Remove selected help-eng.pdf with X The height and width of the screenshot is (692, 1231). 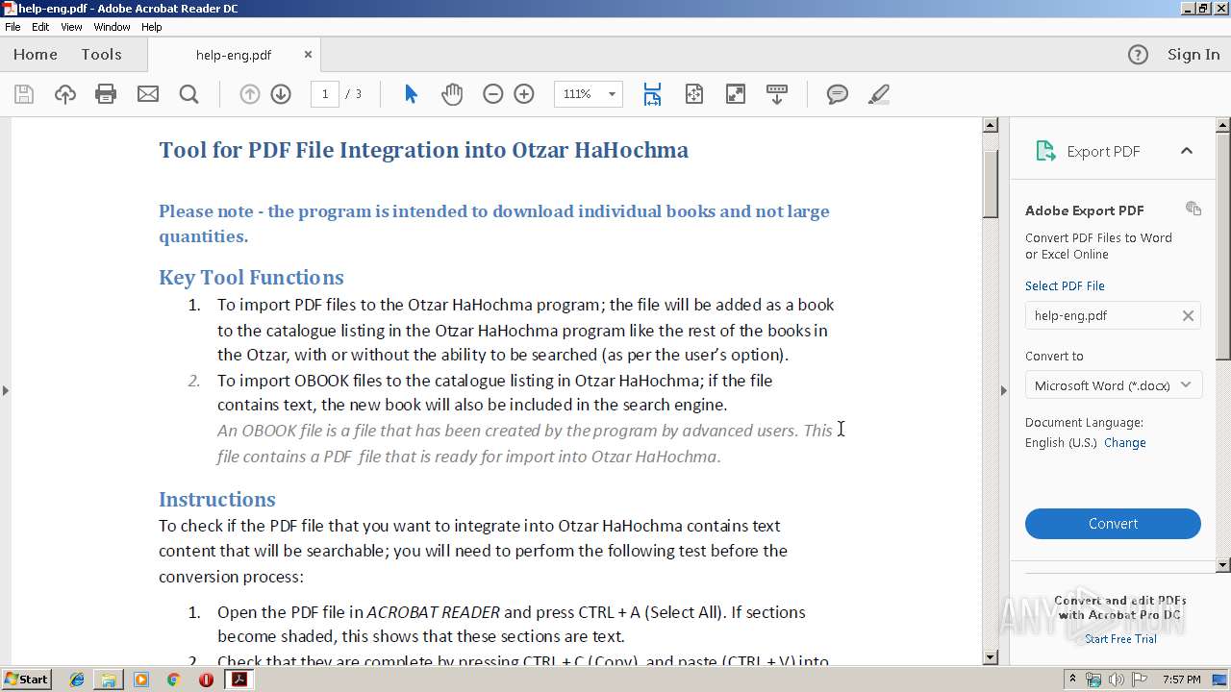pos(1188,315)
